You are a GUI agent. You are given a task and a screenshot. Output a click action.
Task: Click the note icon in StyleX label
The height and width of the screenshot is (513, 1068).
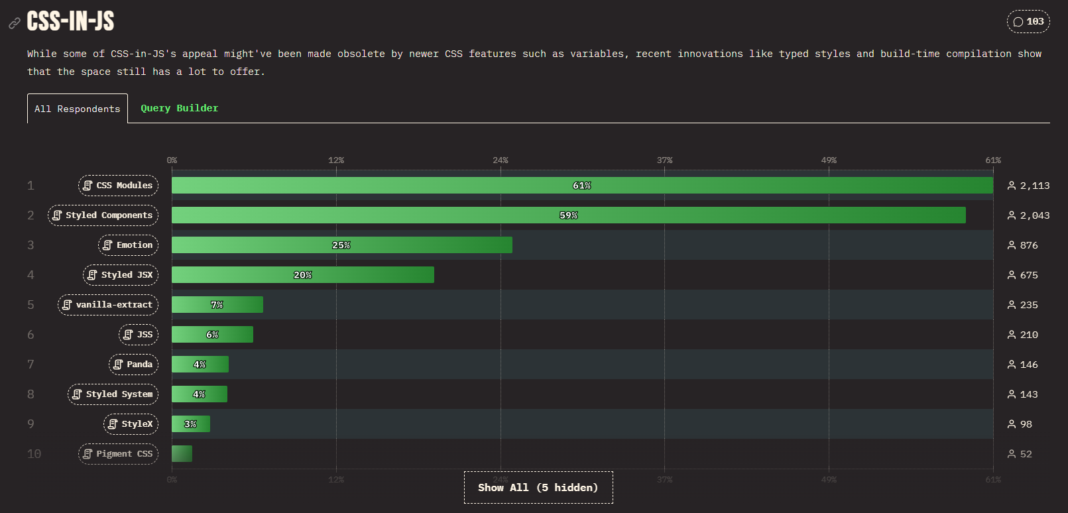click(x=113, y=424)
